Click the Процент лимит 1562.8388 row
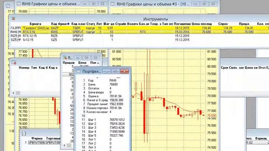 (x=103, y=104)
